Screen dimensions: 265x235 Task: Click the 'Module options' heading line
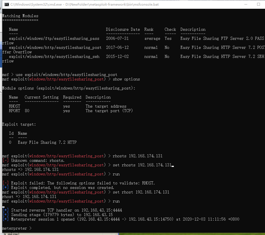tap(69, 88)
